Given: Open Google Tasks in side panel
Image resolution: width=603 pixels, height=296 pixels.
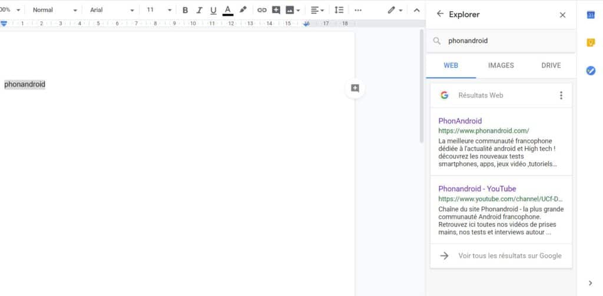Looking at the screenshot, I should click(x=591, y=71).
